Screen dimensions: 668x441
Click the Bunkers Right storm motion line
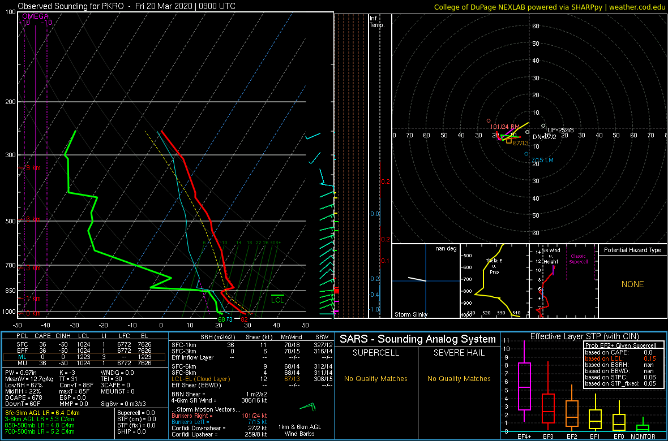(x=219, y=416)
